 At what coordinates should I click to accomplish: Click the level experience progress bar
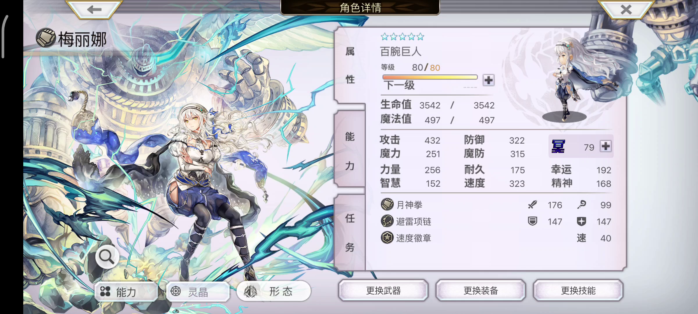pyautogui.click(x=430, y=77)
